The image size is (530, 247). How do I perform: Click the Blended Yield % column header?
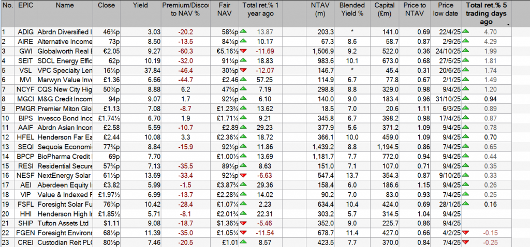pos(353,10)
